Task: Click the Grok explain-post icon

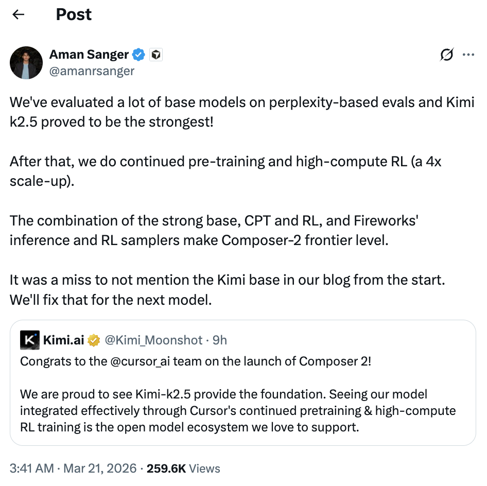Action: click(x=447, y=55)
